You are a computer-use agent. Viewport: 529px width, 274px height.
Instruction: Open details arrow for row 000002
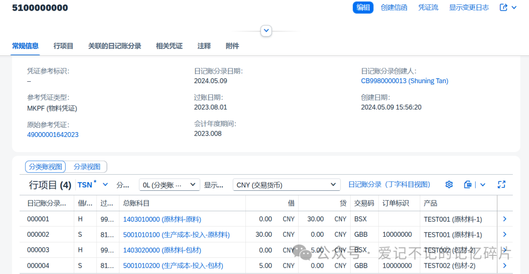pos(505,234)
